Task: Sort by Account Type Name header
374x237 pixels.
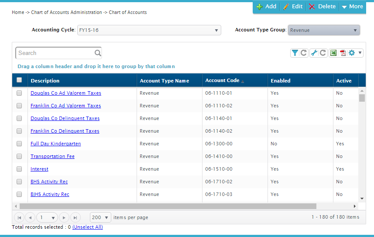Action: pos(165,81)
